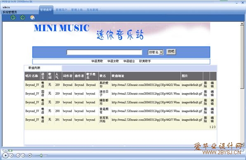This screenshot has height=160, width=246.
Task: Go forward with the green right arrow
Action: tap(23, 17)
